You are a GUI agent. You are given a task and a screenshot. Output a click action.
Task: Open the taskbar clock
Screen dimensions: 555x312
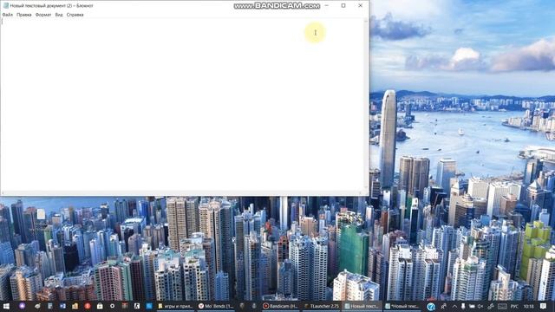[528, 306]
